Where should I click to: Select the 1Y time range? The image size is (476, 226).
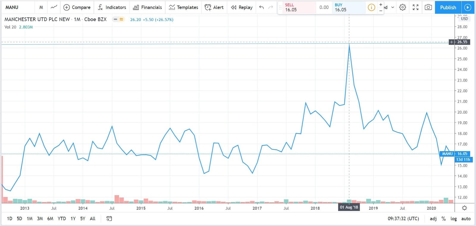(x=73, y=219)
